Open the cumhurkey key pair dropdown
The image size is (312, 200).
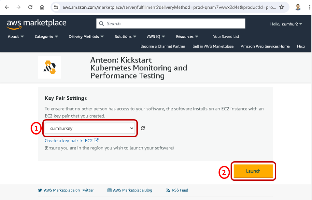tap(90, 128)
